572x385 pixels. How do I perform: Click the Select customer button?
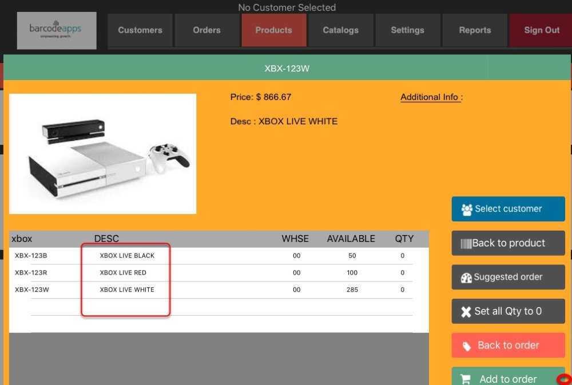pos(508,209)
